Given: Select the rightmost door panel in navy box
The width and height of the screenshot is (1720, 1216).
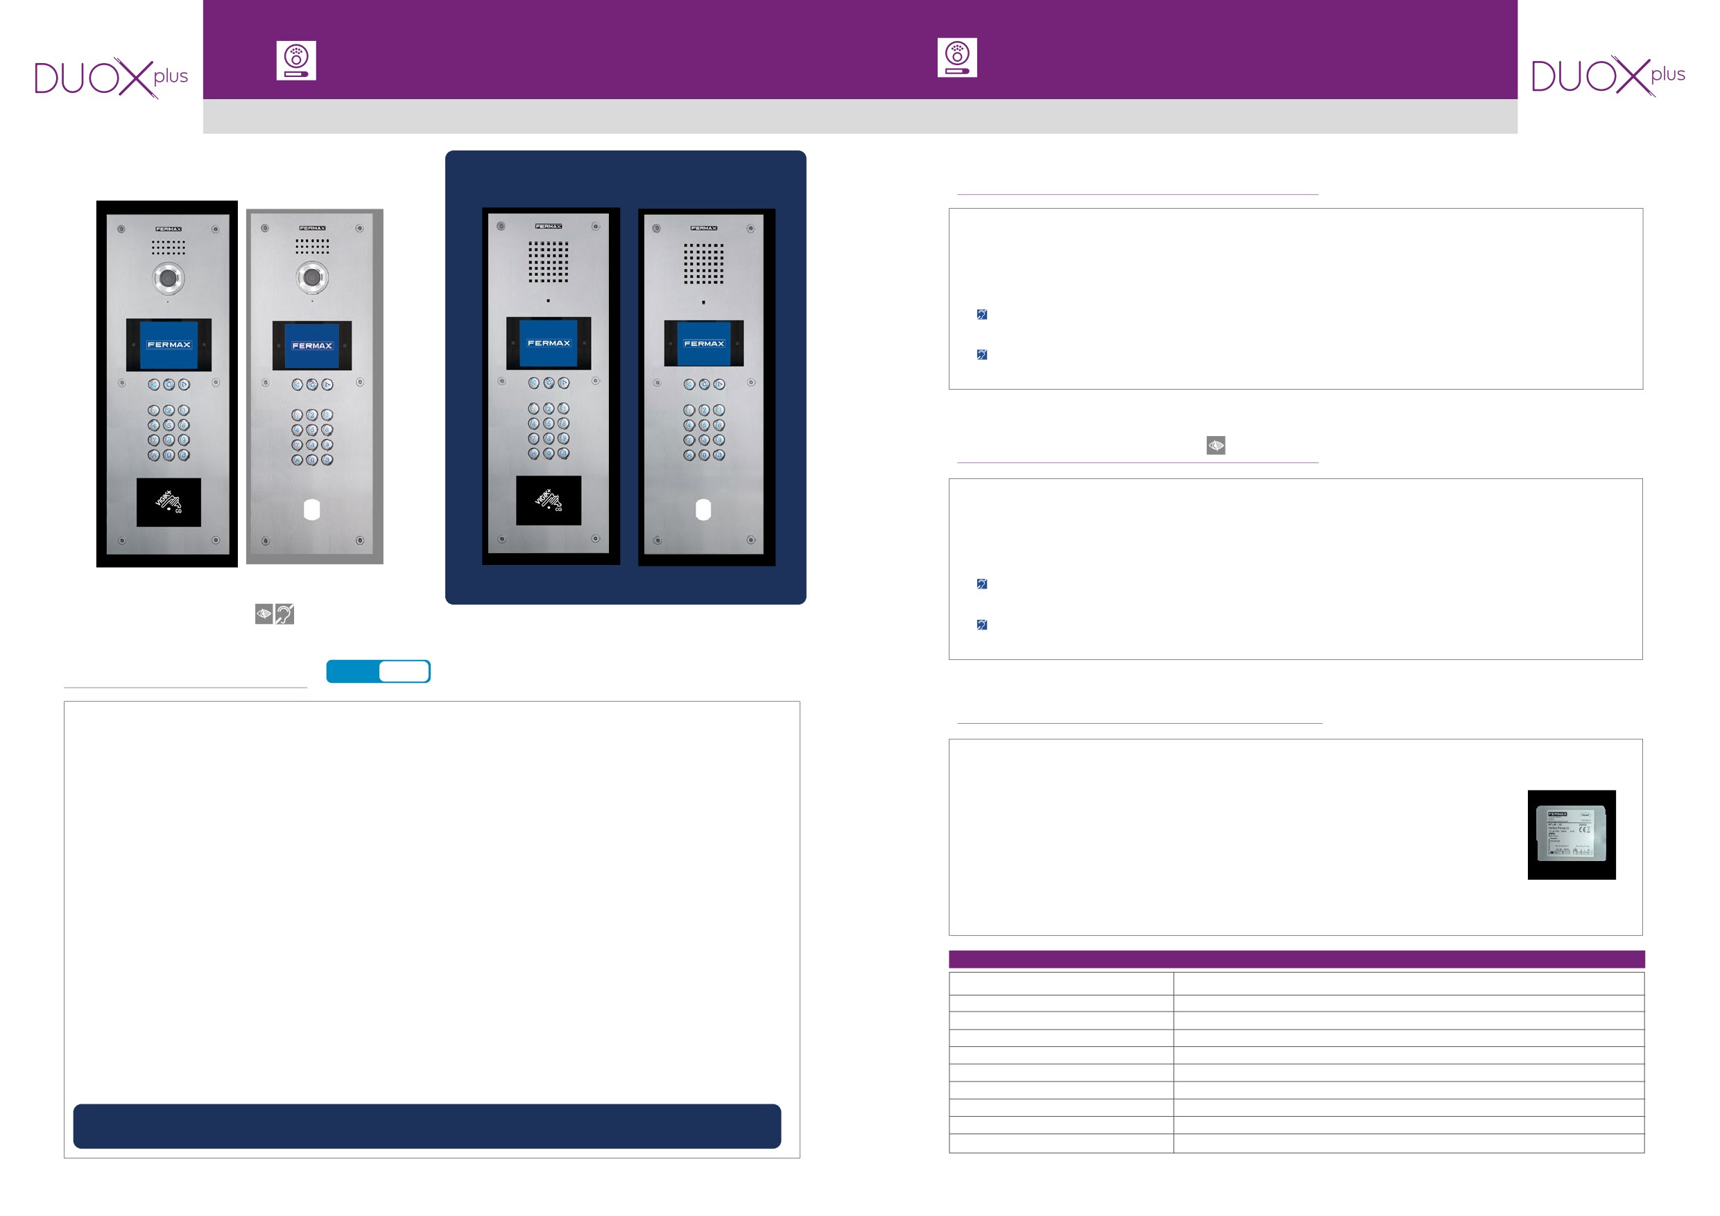Looking at the screenshot, I should tap(705, 386).
